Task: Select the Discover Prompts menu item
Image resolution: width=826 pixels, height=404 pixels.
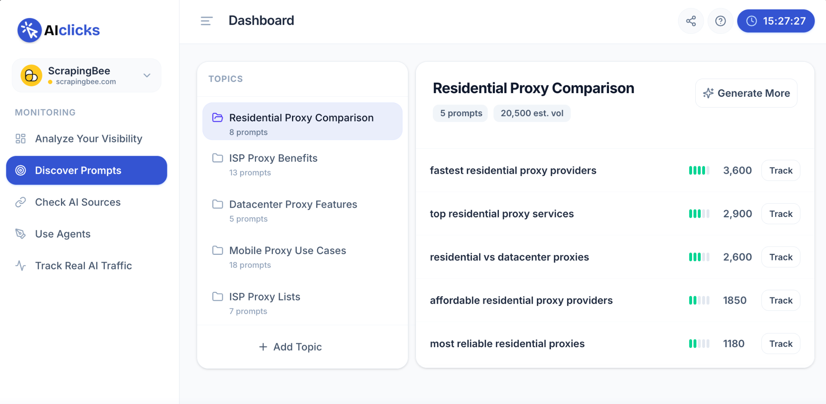Action: click(87, 171)
